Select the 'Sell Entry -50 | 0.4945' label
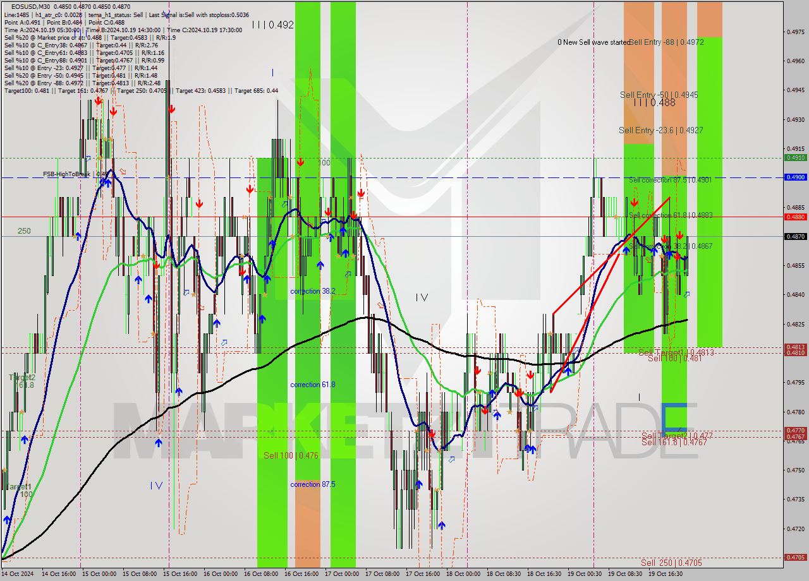Viewport: 809px width, 581px height. (659, 95)
